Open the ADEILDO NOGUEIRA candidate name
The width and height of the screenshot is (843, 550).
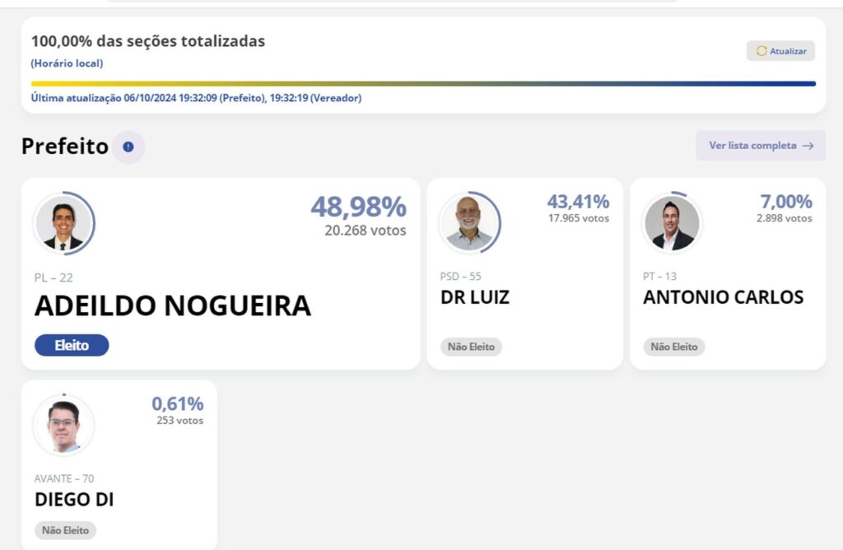(173, 306)
